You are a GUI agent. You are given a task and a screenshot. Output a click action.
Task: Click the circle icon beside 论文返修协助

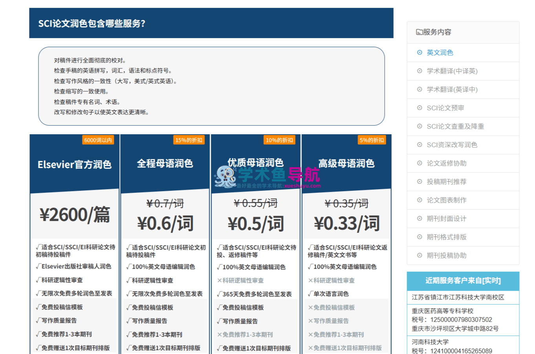pyautogui.click(x=420, y=163)
